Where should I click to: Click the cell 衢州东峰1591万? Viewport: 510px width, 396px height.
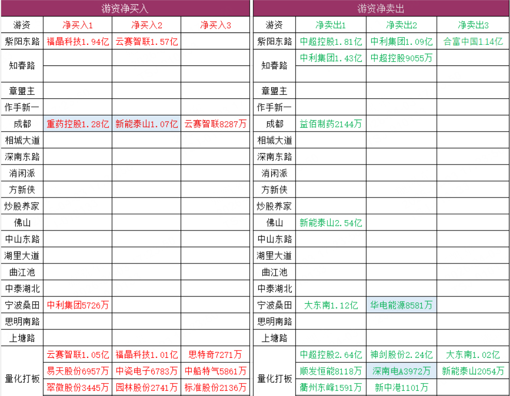pyautogui.click(x=331, y=387)
